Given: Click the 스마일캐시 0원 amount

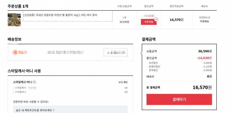Looking at the screenshot, I should click(126, 88).
